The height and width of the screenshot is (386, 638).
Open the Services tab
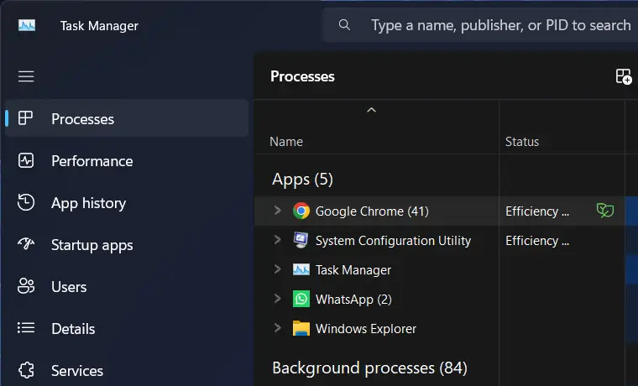pos(127,370)
